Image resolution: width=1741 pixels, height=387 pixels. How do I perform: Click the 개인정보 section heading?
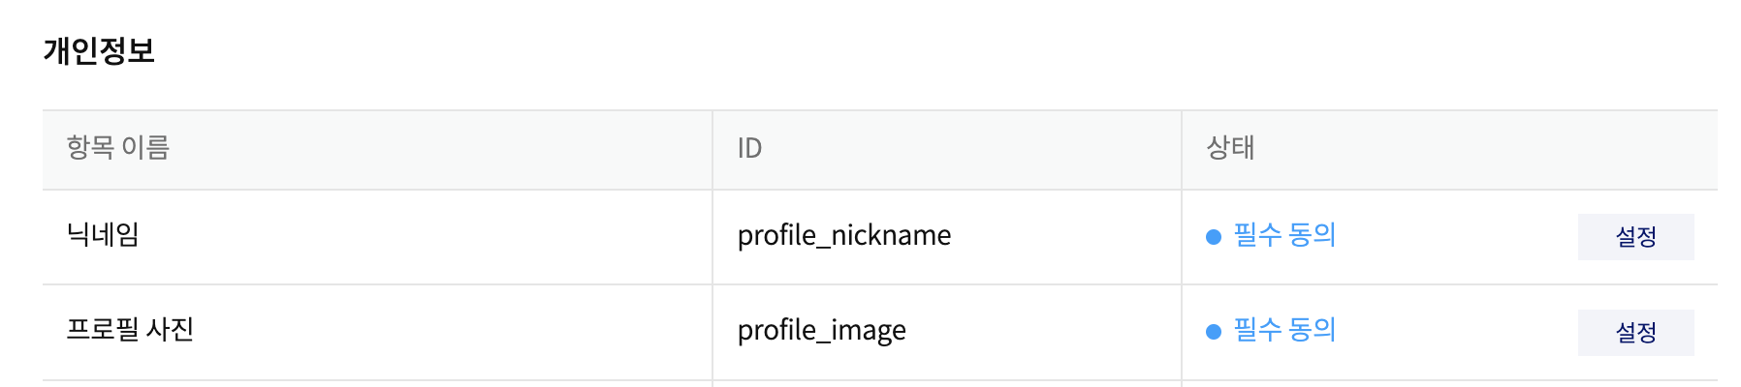point(99,50)
